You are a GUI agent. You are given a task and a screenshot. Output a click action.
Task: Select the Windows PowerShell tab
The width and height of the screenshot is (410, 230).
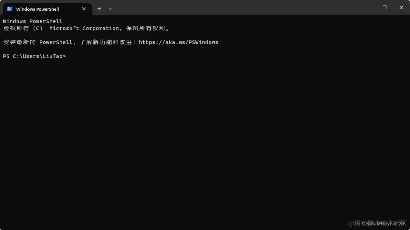[x=44, y=8]
